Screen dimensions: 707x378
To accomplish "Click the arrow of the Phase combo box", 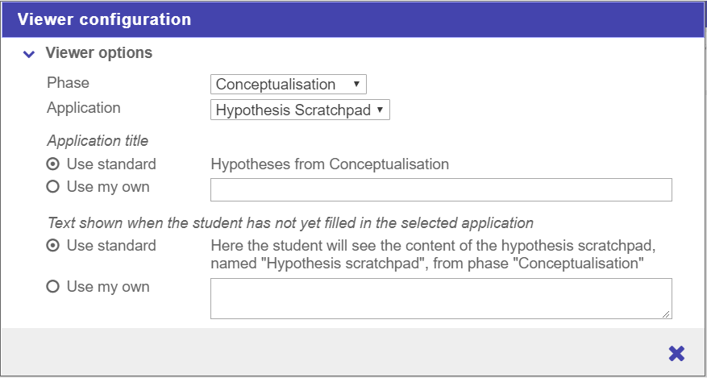I will 356,84.
